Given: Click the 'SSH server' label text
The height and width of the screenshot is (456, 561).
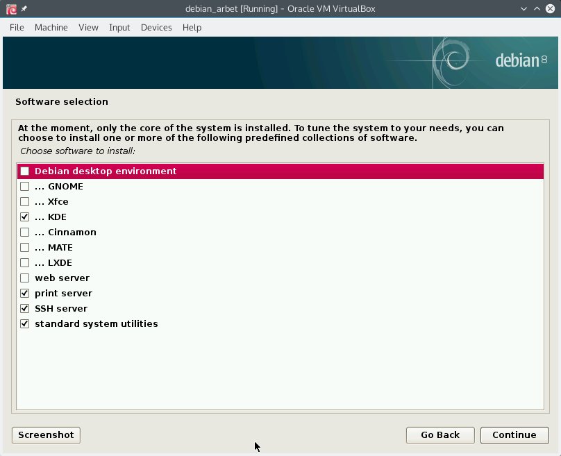Looking at the screenshot, I should [61, 308].
